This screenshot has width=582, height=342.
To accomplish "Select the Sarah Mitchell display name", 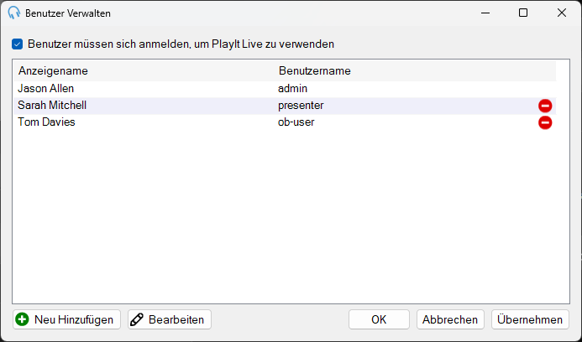I will (x=52, y=106).
